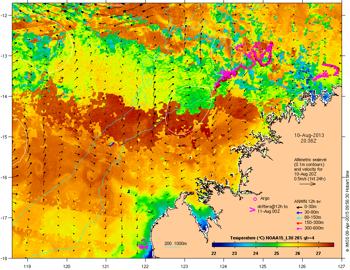Image resolution: width=350 pixels, height=270 pixels.
Task: Click the '80-150m' depth label
Action: point(313,218)
